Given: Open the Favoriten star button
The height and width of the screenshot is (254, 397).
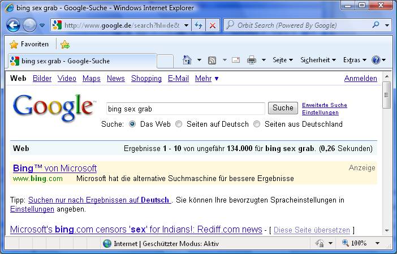Looking at the screenshot, I should pos(29,44).
